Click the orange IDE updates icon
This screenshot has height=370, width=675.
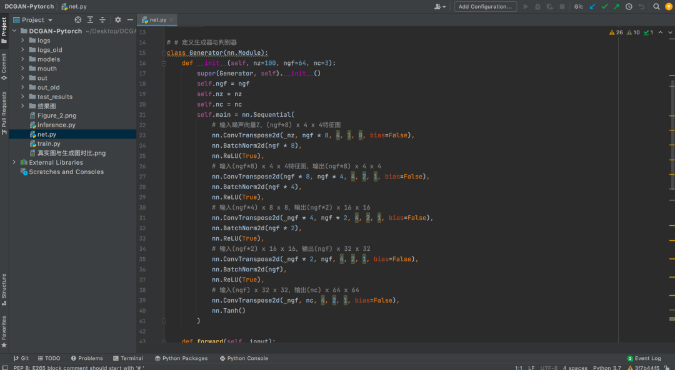tap(669, 6)
